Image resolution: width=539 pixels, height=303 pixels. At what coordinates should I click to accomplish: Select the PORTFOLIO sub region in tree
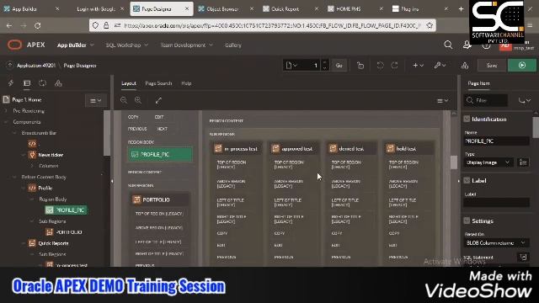(69, 232)
